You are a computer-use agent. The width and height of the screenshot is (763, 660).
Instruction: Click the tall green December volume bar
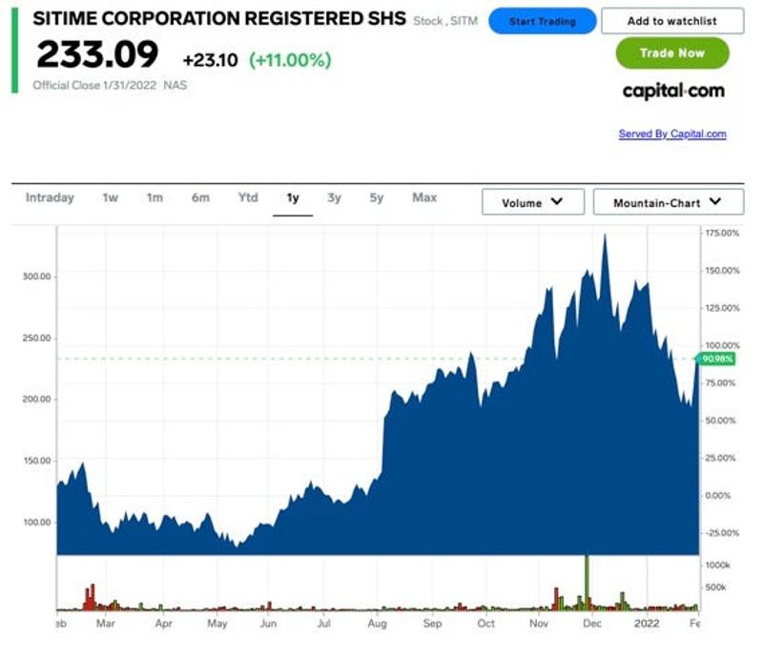[x=587, y=582]
